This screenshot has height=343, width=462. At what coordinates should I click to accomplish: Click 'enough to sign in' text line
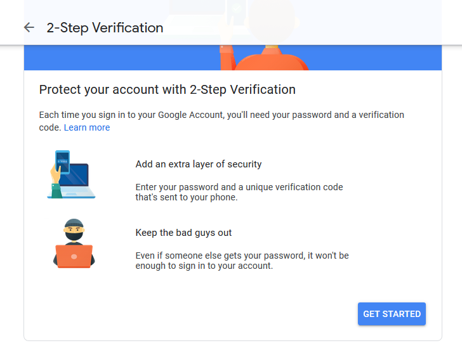click(x=203, y=266)
